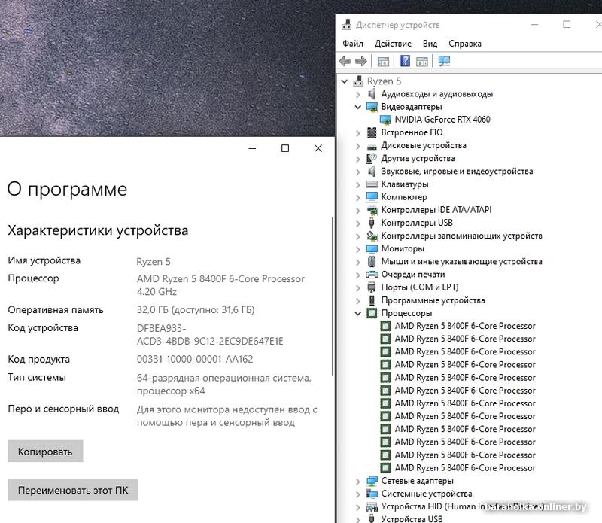Screen dimensions: 602x523
Task: Expand the Аудиовходы и аудиовыходы branch
Action: (x=358, y=94)
